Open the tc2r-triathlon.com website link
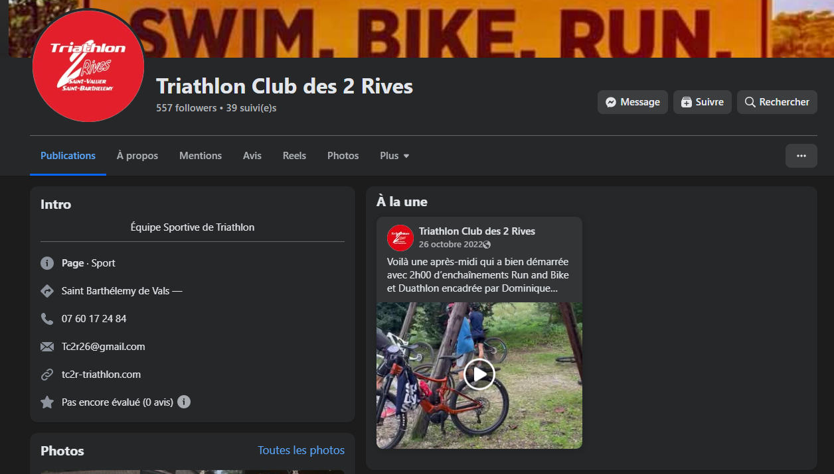The image size is (834, 474). coord(101,375)
